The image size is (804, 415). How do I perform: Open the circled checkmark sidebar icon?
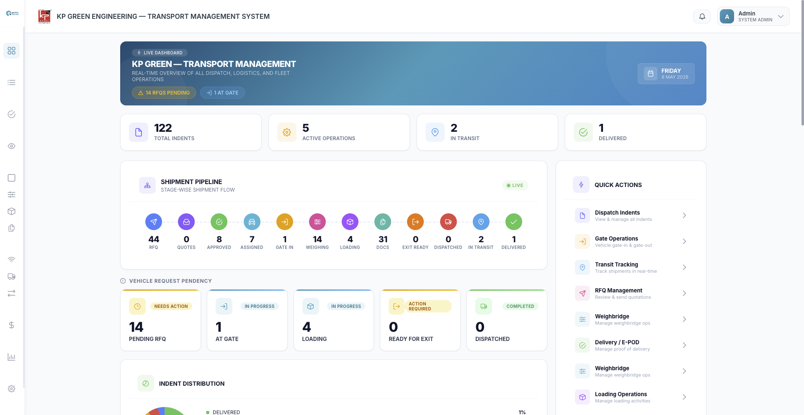pos(11,114)
